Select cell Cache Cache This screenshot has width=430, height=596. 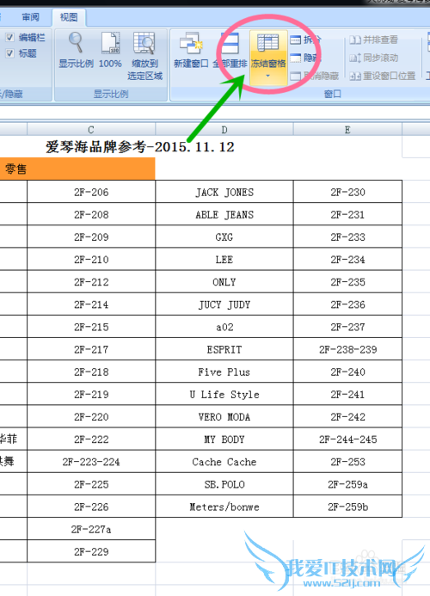[x=224, y=461]
